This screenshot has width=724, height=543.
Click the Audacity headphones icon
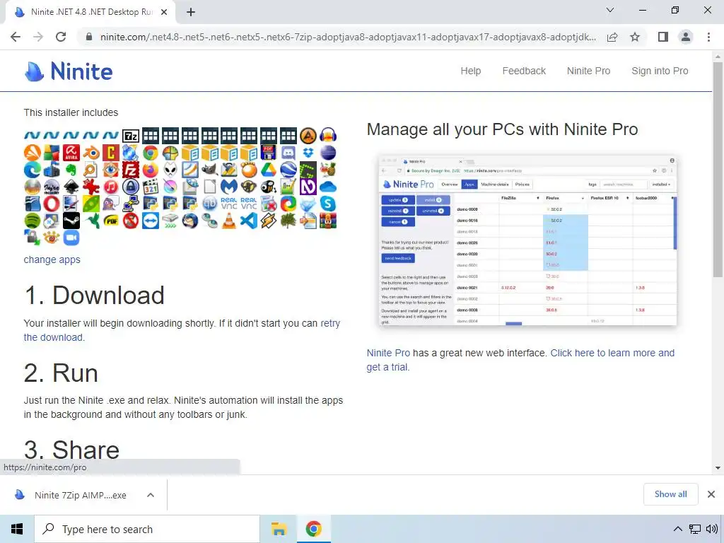tap(328, 136)
